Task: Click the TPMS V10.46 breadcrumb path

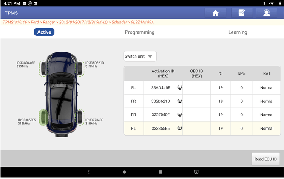Action: pyautogui.click(x=78, y=22)
